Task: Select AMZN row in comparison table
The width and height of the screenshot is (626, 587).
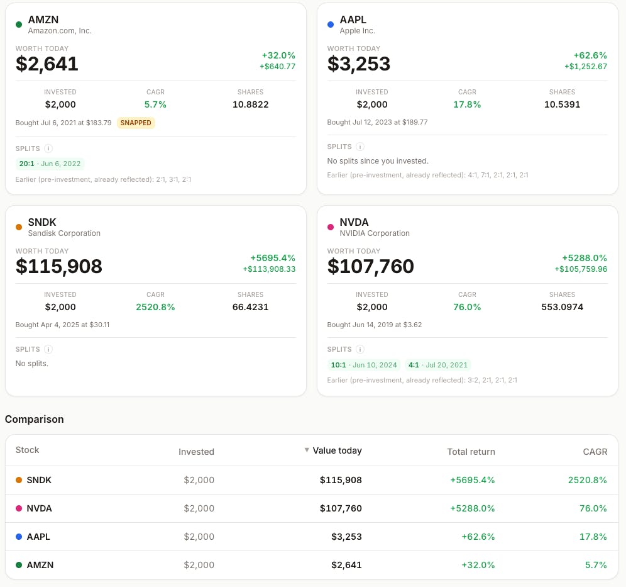Action: (311, 565)
